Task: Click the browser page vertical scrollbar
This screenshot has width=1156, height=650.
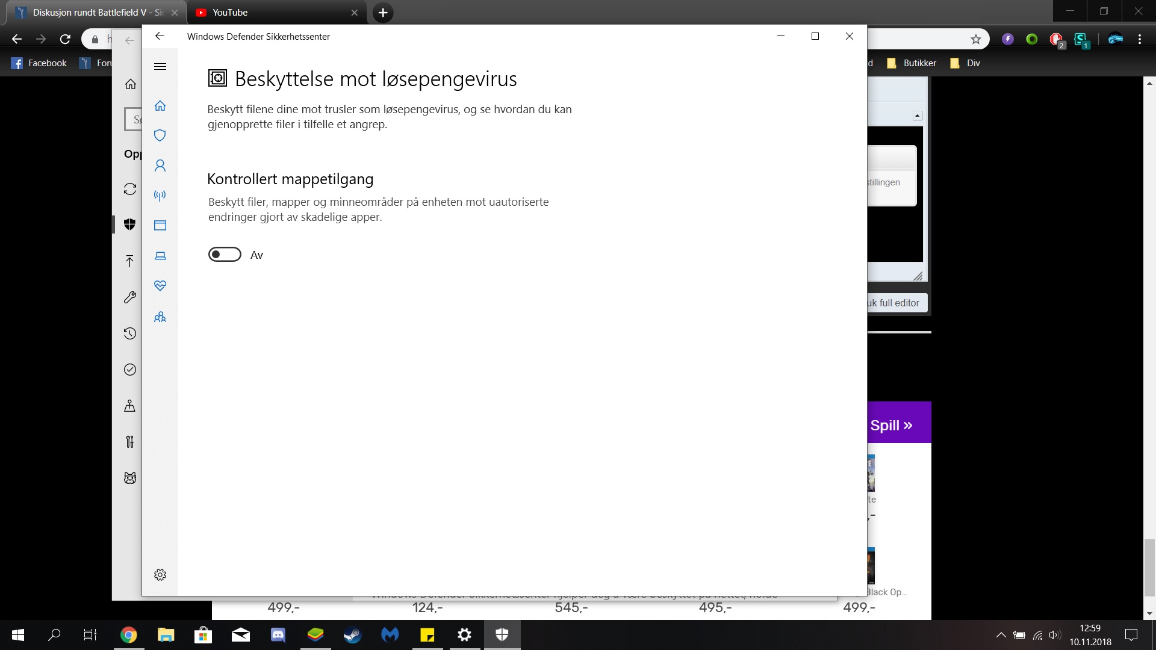Action: (x=1149, y=567)
